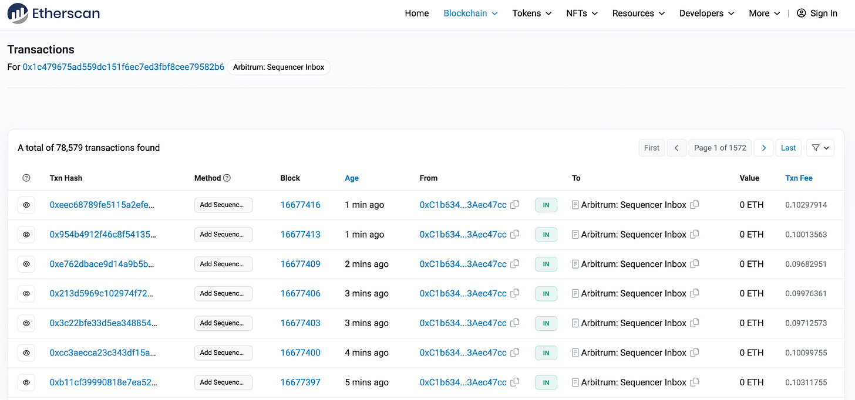Image resolution: width=855 pixels, height=400 pixels.
Task: Preview transaction 0xe762dbace9d14a9b5b with eye icon
Action: coord(26,264)
